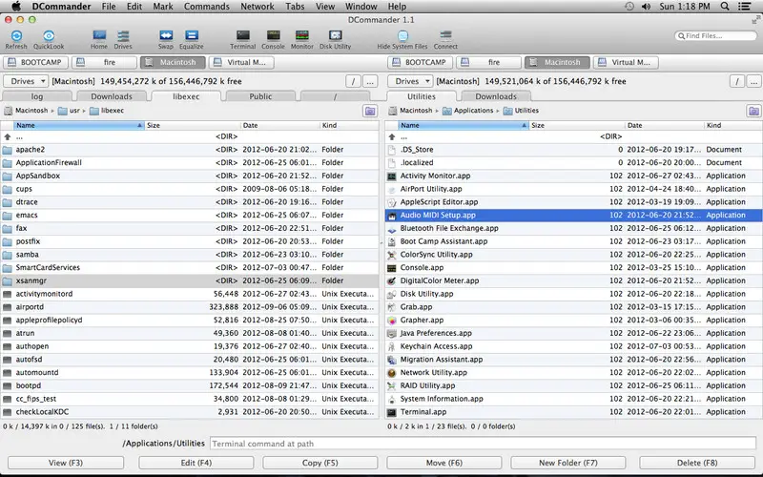Screen dimensions: 763x477
Task: Select Network Utility.app icon
Action: coord(392,373)
